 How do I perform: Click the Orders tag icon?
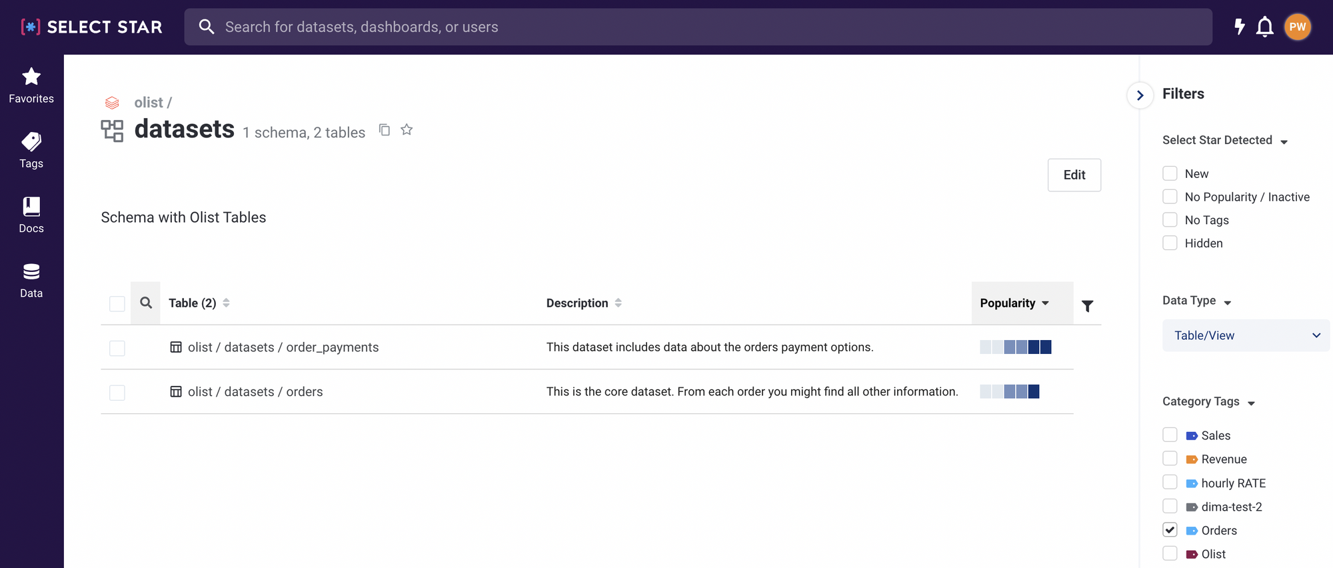[x=1192, y=531]
